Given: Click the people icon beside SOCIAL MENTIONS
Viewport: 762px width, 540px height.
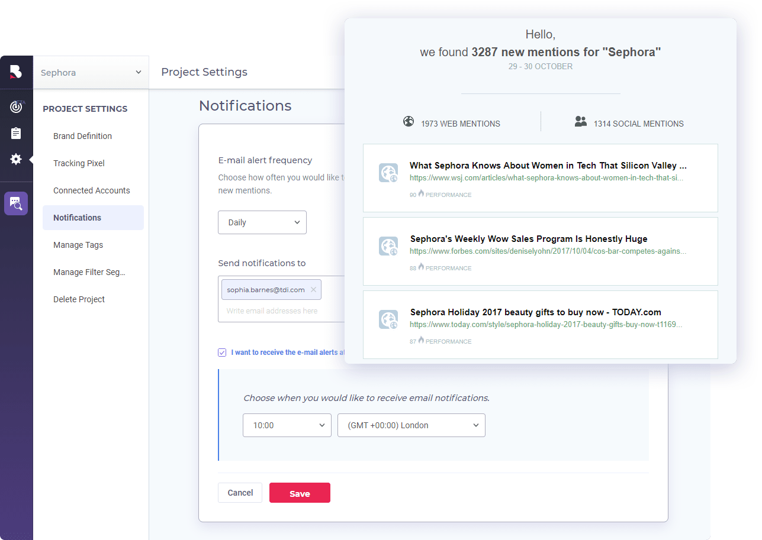Looking at the screenshot, I should point(580,121).
